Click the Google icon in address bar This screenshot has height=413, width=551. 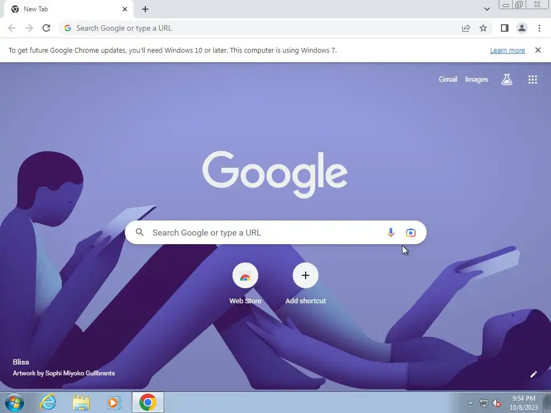68,28
